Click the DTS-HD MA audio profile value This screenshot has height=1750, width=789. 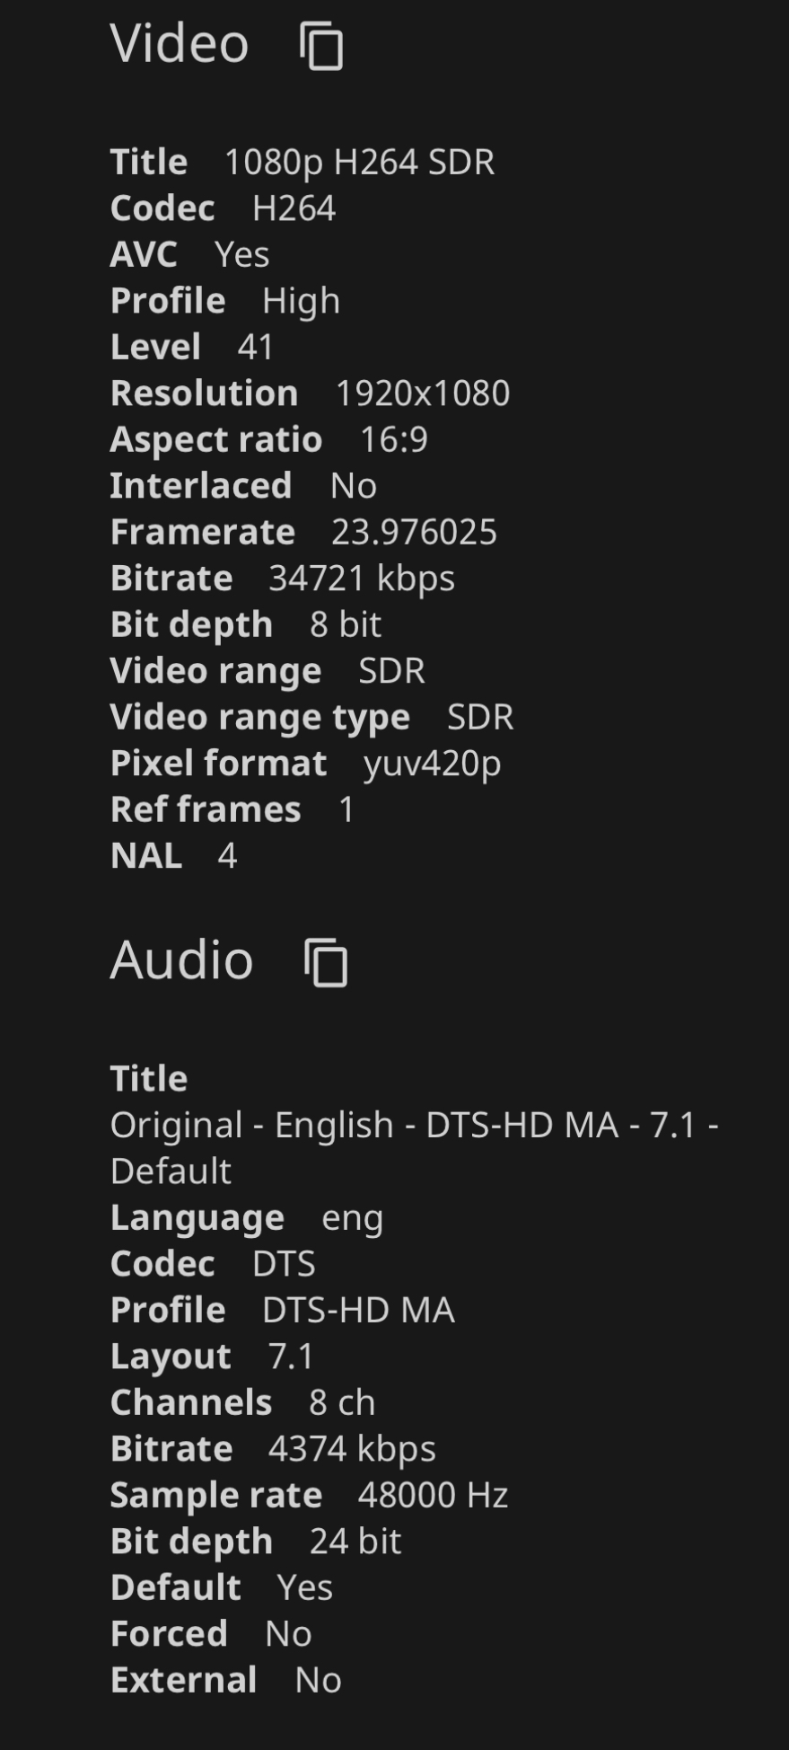[x=358, y=1311]
